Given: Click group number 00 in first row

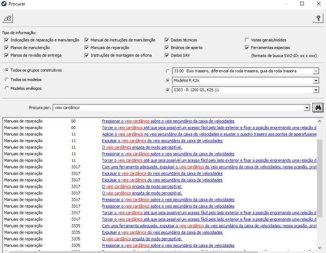Looking at the screenshot, I should pos(73,121).
